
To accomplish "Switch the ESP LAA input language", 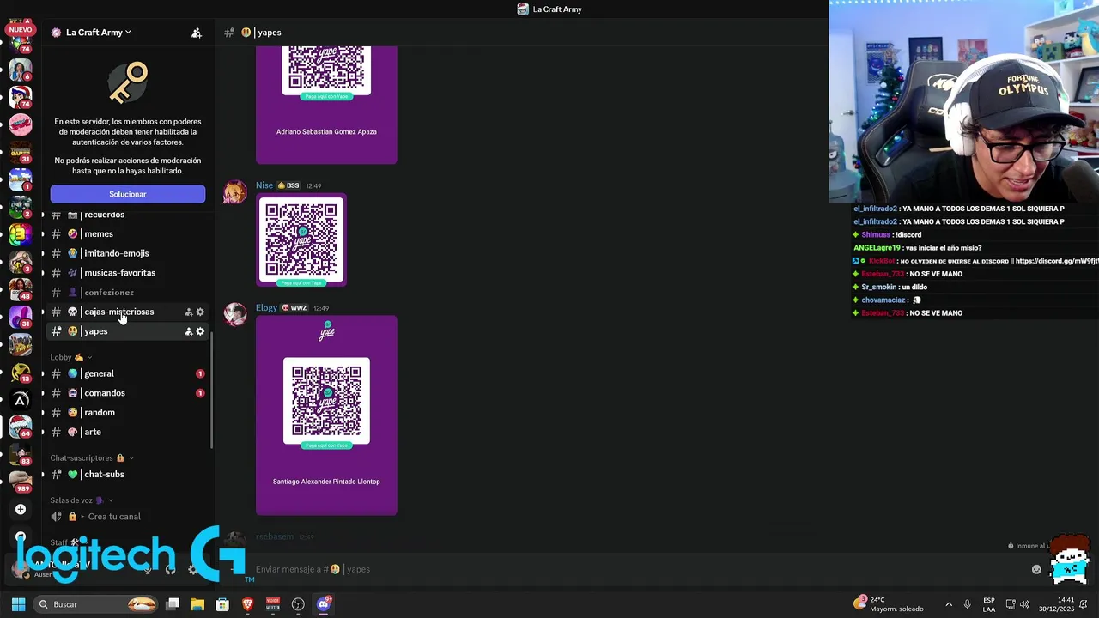I will click(x=989, y=604).
